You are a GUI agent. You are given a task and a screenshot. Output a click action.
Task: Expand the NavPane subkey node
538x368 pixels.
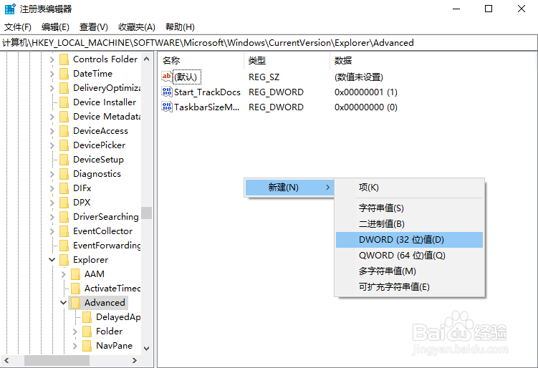pyautogui.click(x=75, y=346)
